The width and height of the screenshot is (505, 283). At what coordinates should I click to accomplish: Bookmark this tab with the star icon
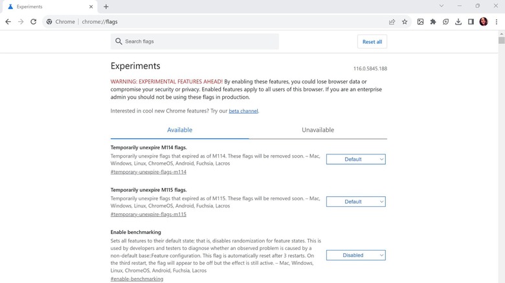pos(405,21)
